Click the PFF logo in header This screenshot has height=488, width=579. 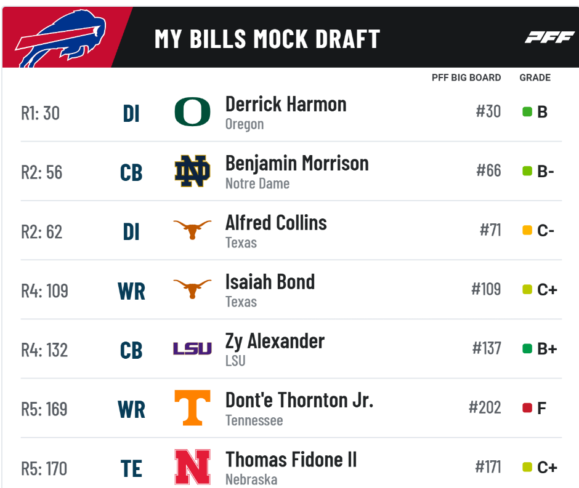pyautogui.click(x=549, y=38)
